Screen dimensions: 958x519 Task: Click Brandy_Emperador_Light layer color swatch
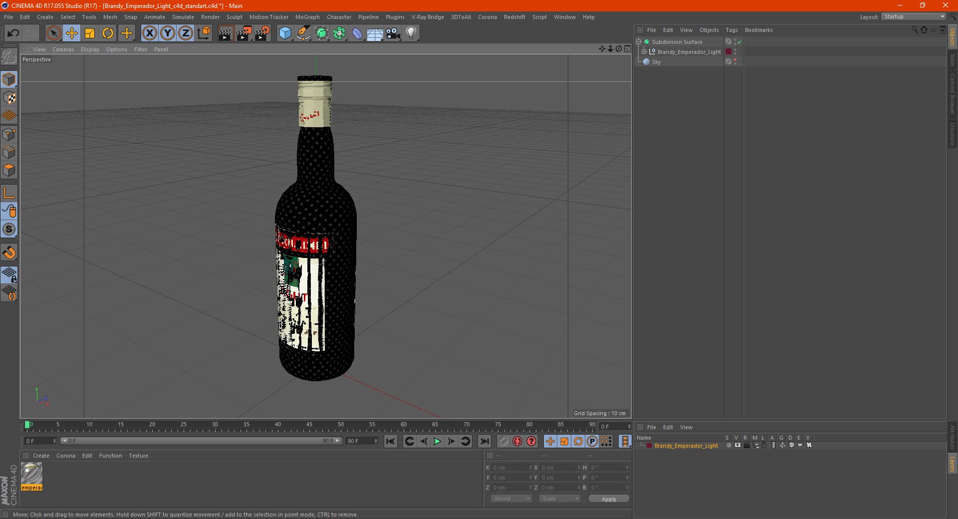pos(649,446)
